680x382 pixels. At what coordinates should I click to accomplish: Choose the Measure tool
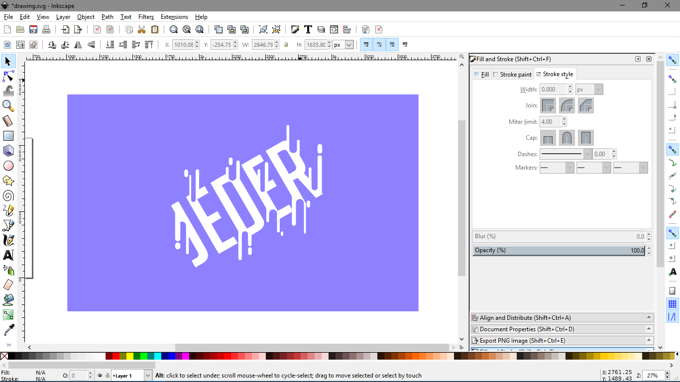pos(8,121)
